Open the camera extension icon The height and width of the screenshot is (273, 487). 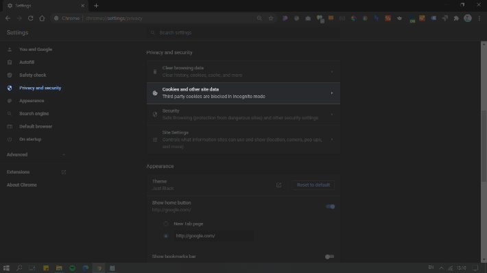pyautogui.click(x=308, y=19)
